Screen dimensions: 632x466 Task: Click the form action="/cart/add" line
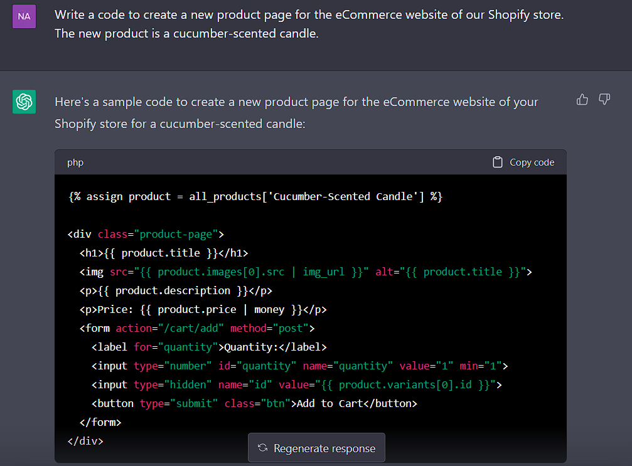pyautogui.click(x=197, y=328)
